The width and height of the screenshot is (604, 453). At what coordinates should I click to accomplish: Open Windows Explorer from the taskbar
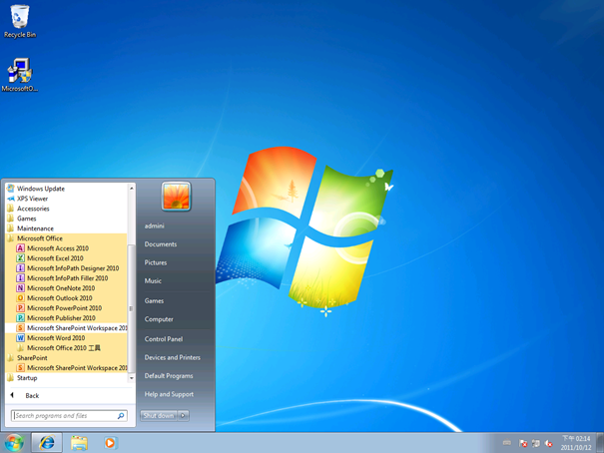pos(79,443)
